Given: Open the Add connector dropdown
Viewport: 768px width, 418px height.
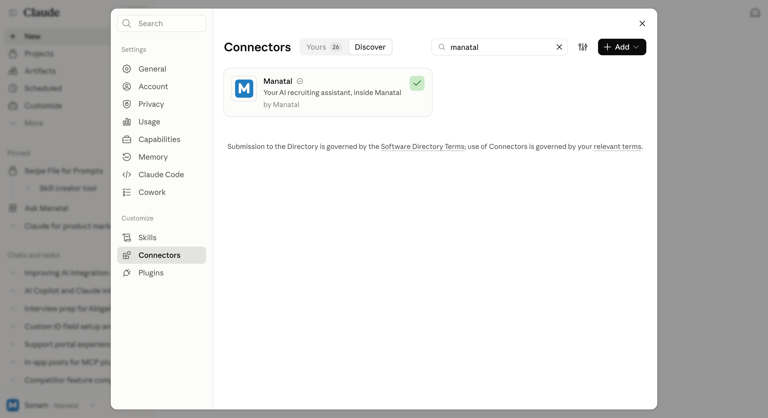Looking at the screenshot, I should point(622,47).
